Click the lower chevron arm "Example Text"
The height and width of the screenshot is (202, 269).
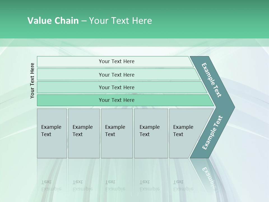(212, 133)
